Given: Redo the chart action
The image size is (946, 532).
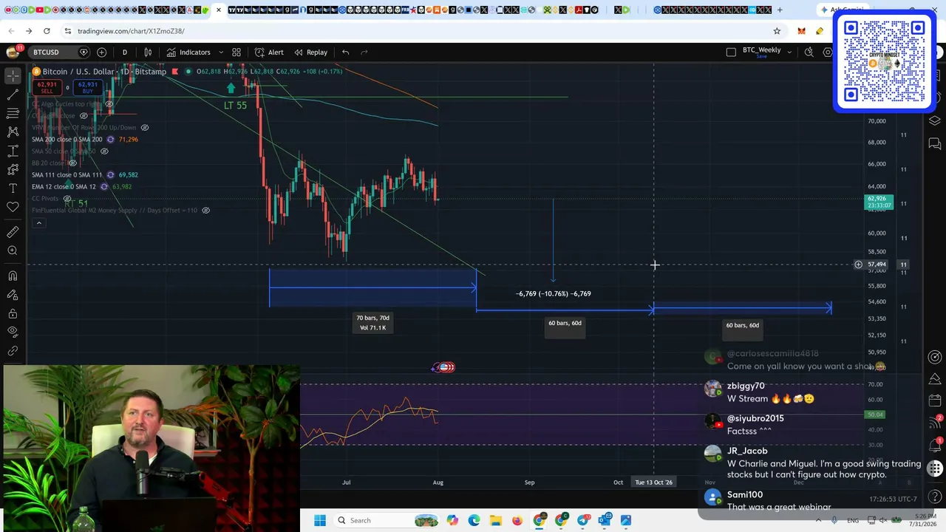Looking at the screenshot, I should point(364,52).
